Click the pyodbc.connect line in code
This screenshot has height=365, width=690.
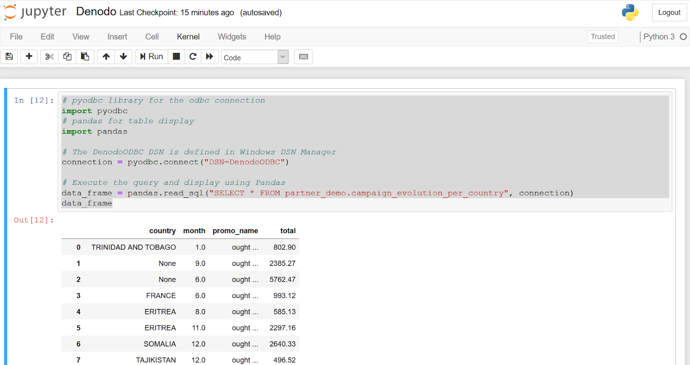pos(175,162)
